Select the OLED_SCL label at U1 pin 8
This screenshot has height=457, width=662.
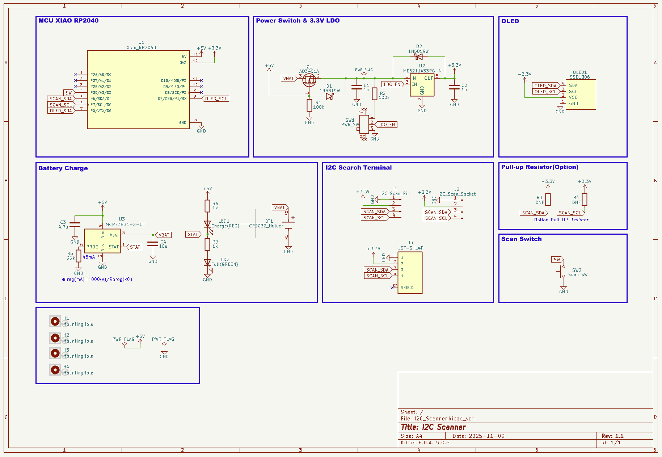[216, 99]
